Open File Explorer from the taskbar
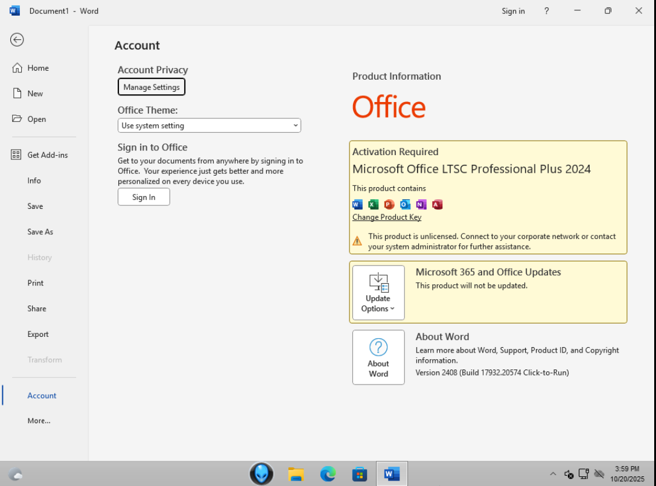 point(296,474)
